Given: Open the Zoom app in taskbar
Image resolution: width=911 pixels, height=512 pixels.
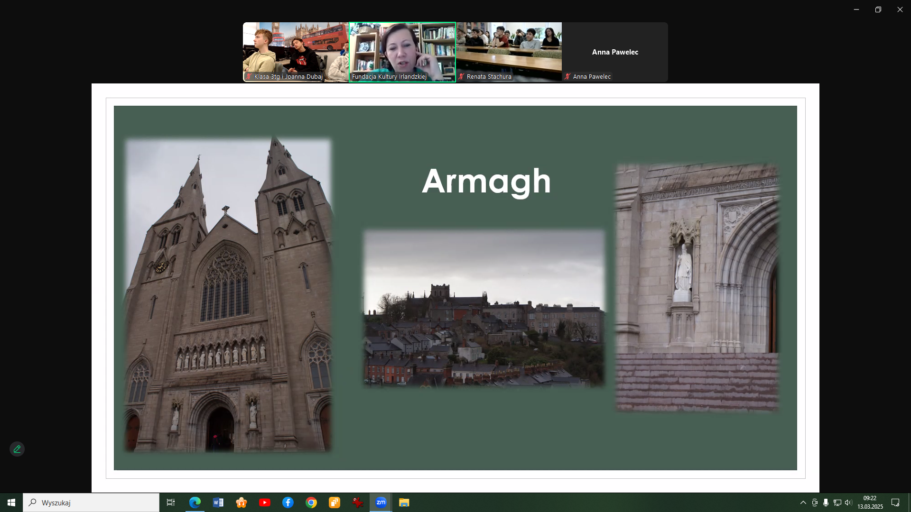Looking at the screenshot, I should [381, 503].
